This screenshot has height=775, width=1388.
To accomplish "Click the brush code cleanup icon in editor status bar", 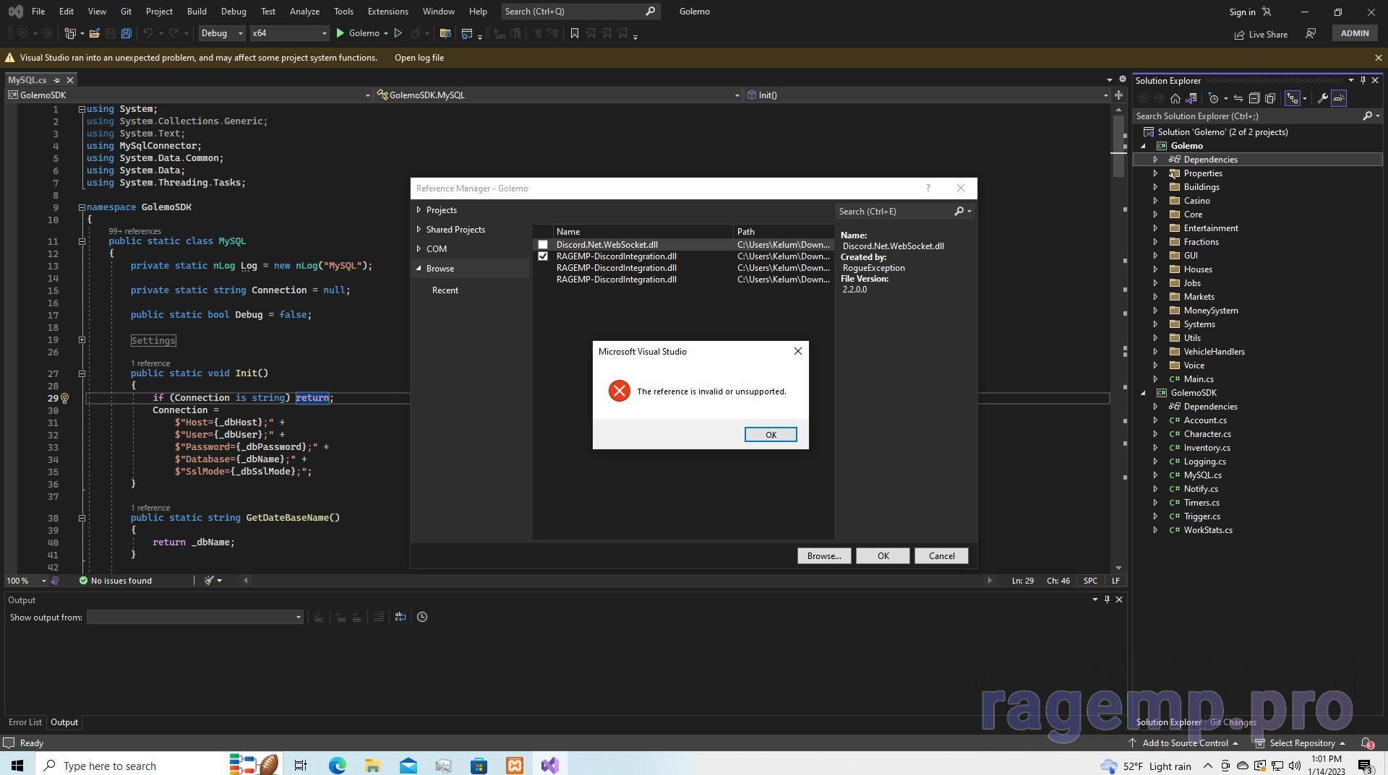I will 209,581.
